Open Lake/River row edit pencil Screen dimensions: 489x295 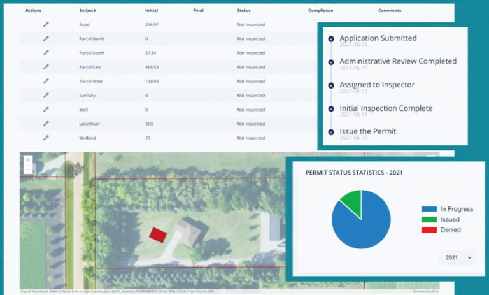click(x=46, y=124)
